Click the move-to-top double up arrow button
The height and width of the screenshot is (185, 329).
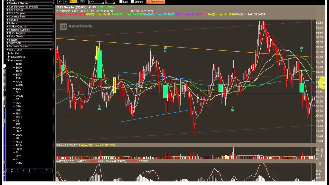[x=12, y=170]
